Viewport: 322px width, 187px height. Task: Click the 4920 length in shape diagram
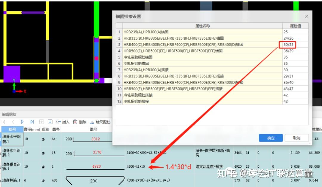point(97,166)
